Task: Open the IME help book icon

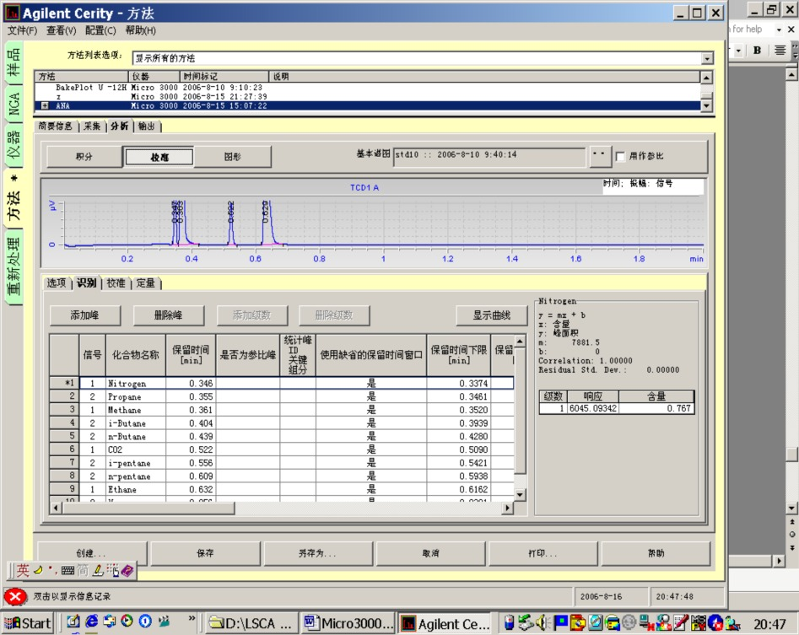Action: pyautogui.click(x=127, y=570)
